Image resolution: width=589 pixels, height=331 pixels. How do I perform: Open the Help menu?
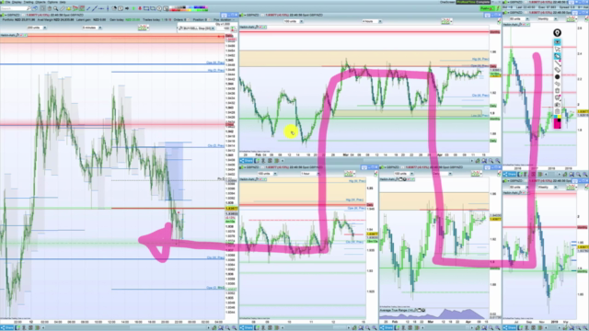click(63, 2)
